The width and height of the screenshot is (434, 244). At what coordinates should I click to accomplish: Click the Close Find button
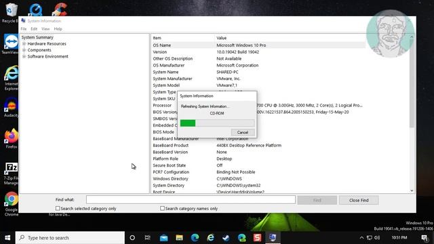coord(359,200)
